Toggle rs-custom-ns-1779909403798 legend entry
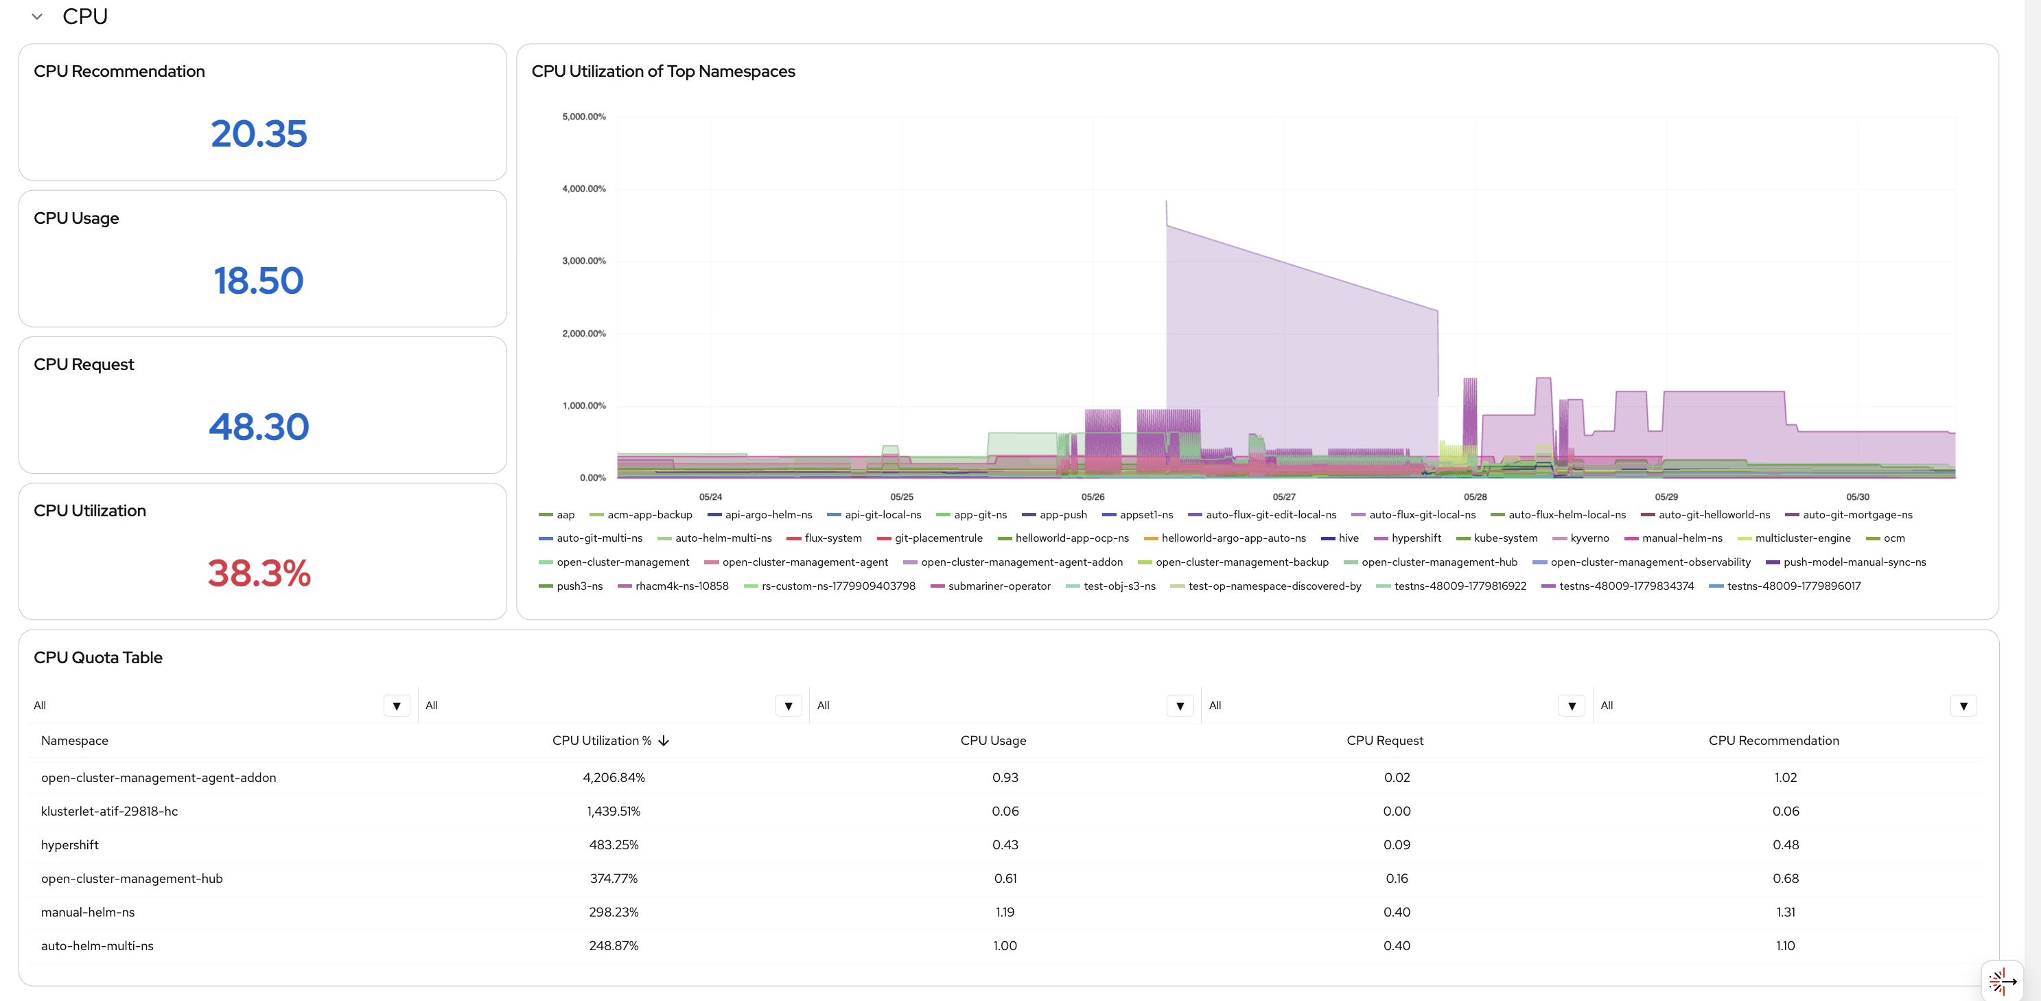This screenshot has height=1001, width=2041. [830, 586]
